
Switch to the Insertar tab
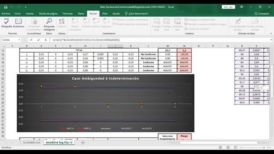click(30, 14)
